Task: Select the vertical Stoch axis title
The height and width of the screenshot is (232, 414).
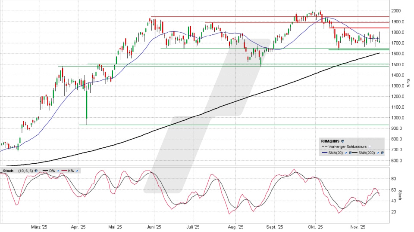Action: 400,195
